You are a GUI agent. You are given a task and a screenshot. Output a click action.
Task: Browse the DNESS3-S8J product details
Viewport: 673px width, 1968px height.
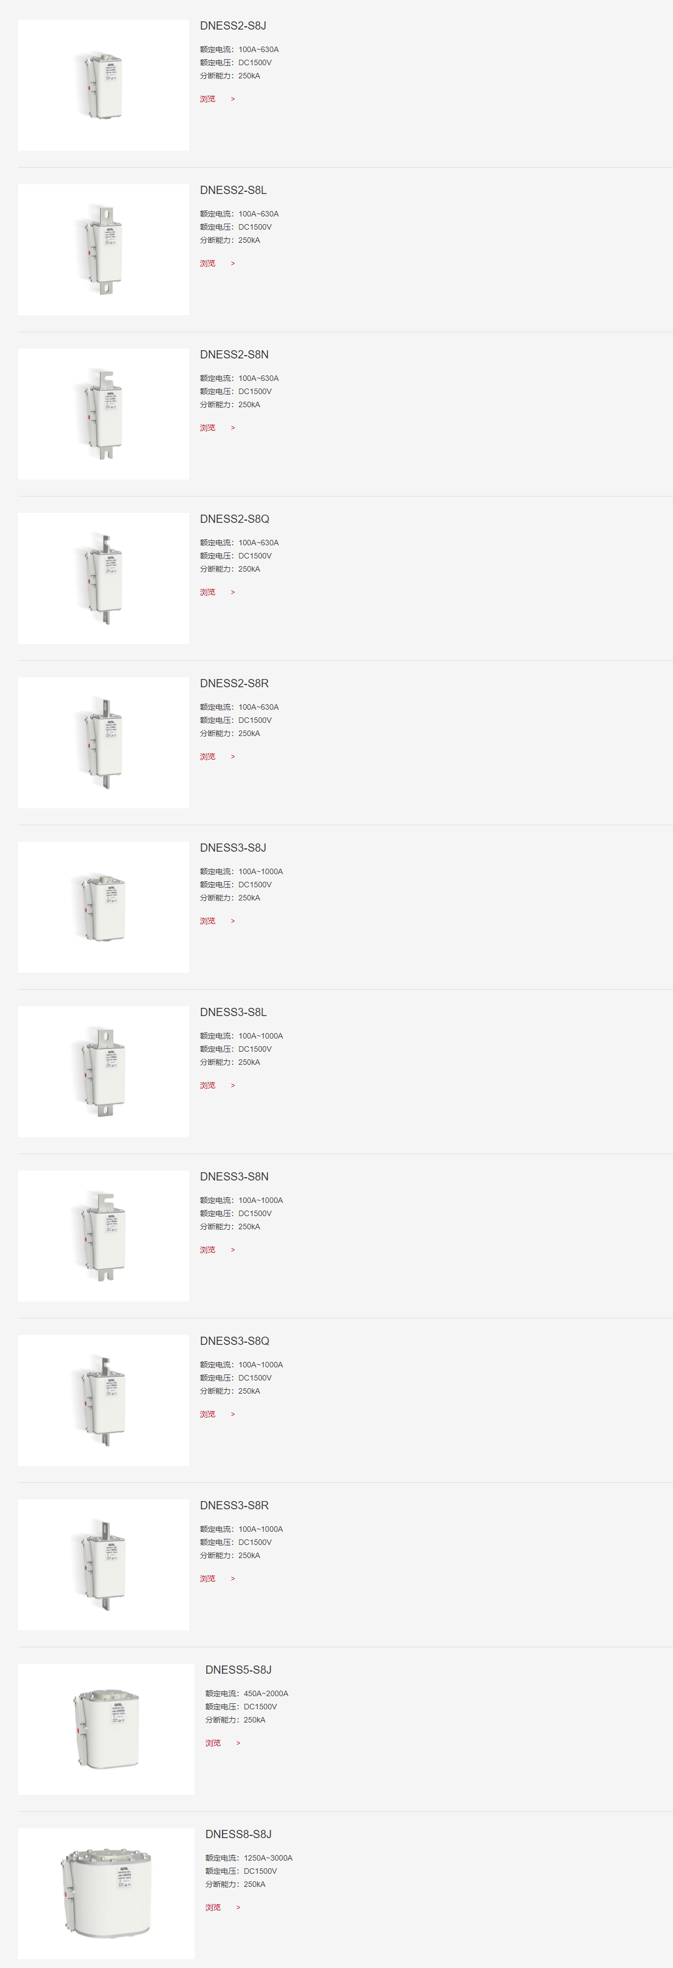(208, 921)
